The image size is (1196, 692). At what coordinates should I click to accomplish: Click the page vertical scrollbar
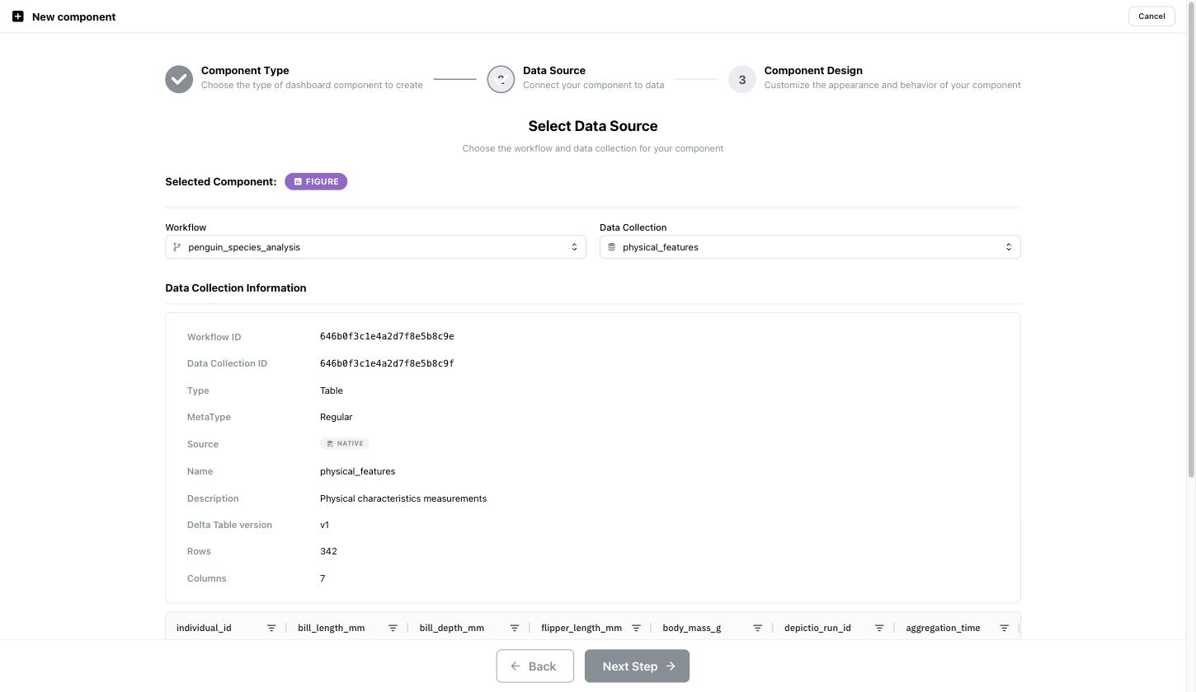(1191, 239)
